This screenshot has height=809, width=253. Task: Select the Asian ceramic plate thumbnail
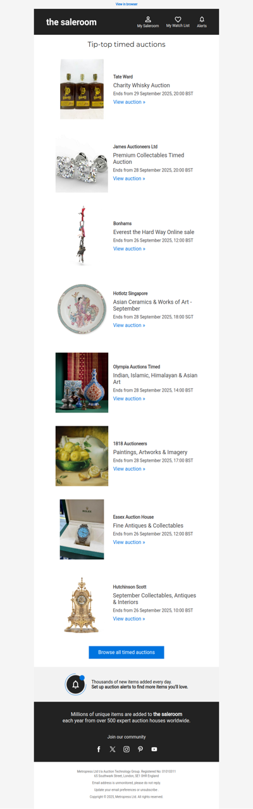[x=82, y=309]
